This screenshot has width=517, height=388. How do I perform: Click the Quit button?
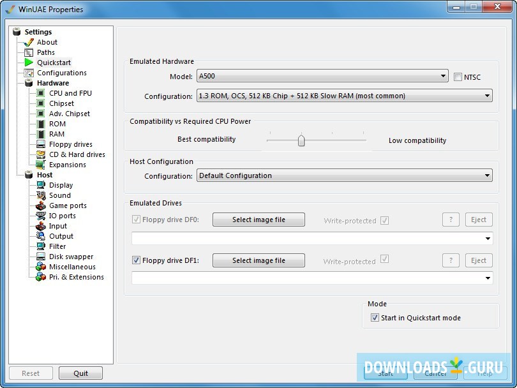click(x=81, y=373)
